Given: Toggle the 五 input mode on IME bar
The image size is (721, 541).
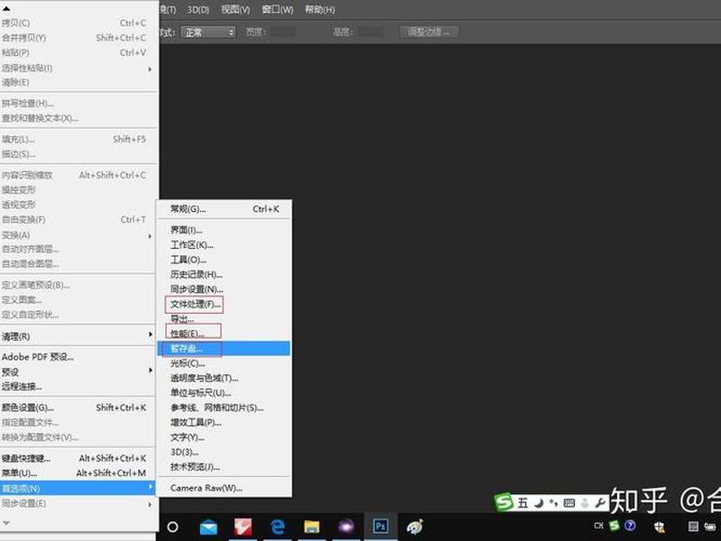Looking at the screenshot, I should (x=523, y=503).
